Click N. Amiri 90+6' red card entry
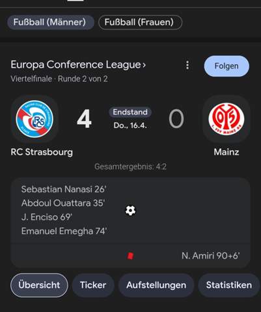261x312 pixels. (210, 256)
